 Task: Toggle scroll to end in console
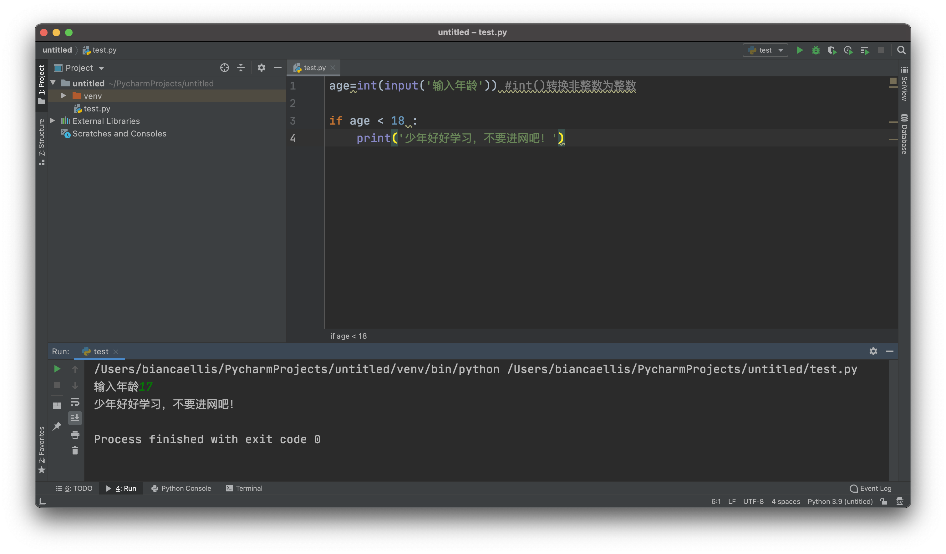tap(75, 418)
